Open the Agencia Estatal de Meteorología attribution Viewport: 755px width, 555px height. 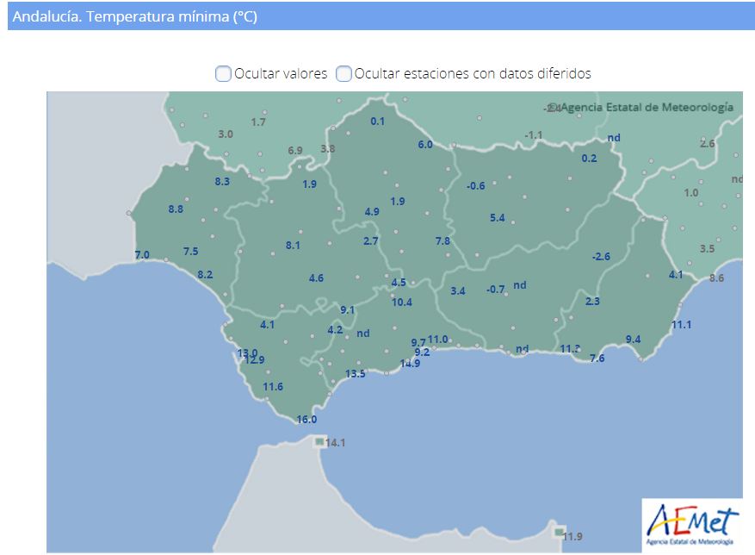pos(646,108)
